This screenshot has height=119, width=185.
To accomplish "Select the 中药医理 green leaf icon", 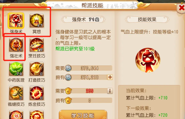I will pos(16,69).
